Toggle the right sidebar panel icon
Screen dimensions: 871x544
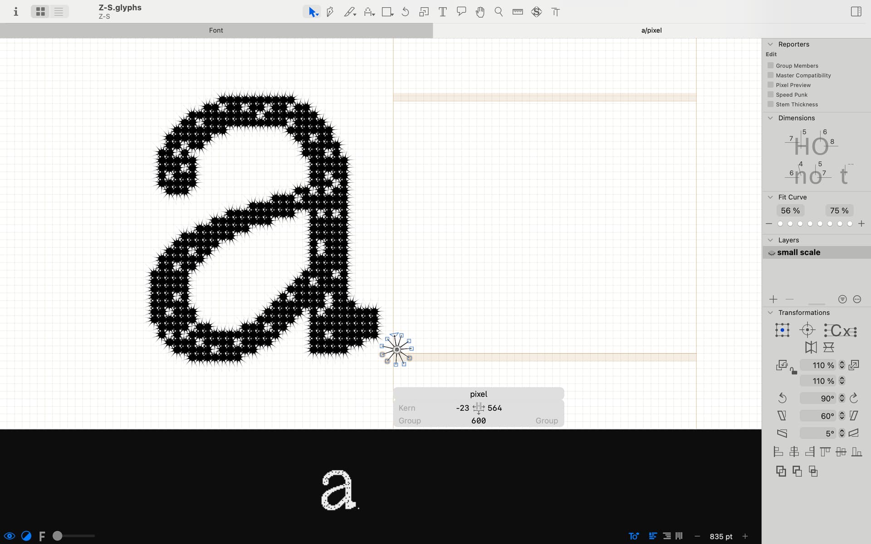point(856,11)
